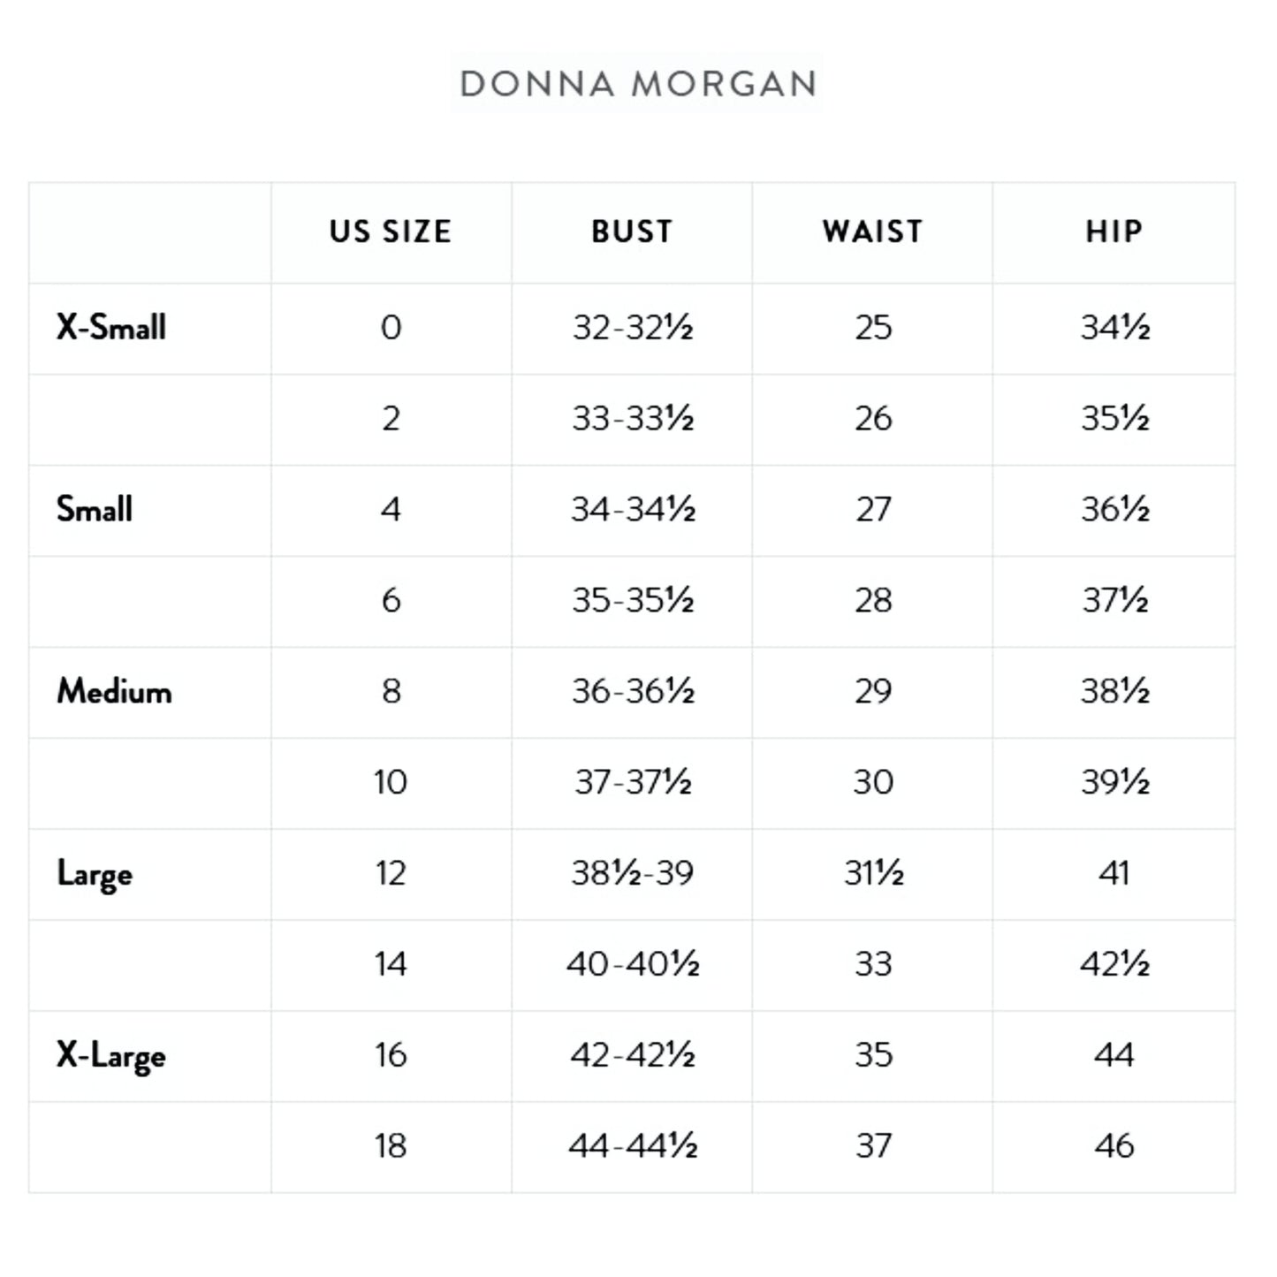Screen dimensions: 1277x1277
Task: Click US size 8 cell
Action: [391, 691]
